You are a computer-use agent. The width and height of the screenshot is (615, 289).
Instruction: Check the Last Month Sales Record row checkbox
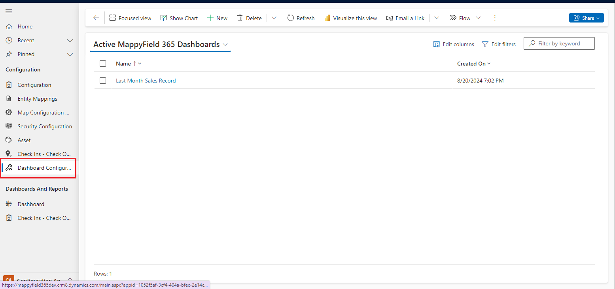103,81
